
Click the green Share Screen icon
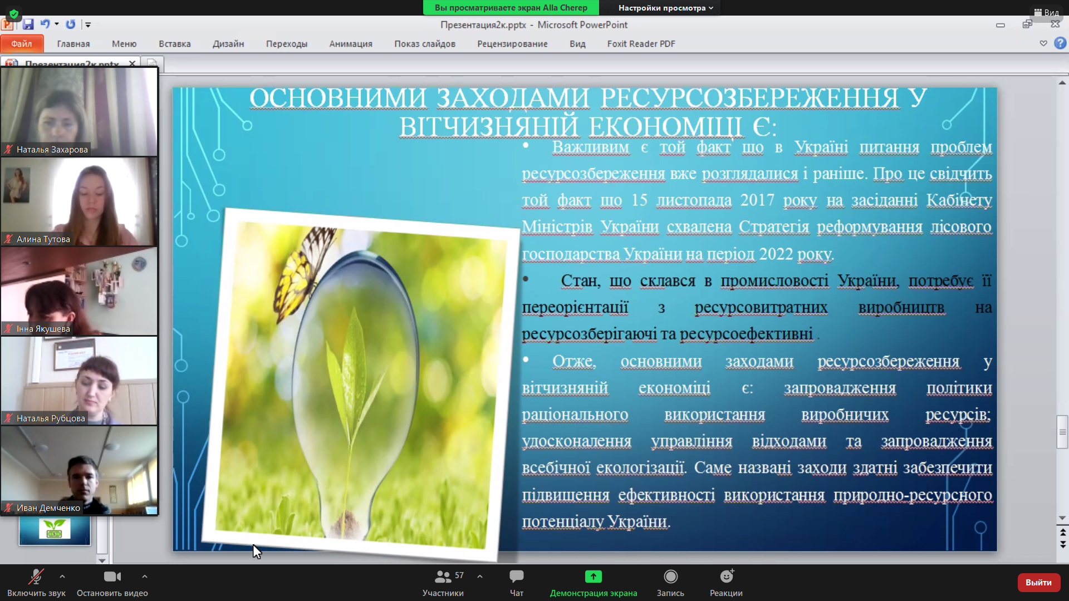pyautogui.click(x=593, y=577)
